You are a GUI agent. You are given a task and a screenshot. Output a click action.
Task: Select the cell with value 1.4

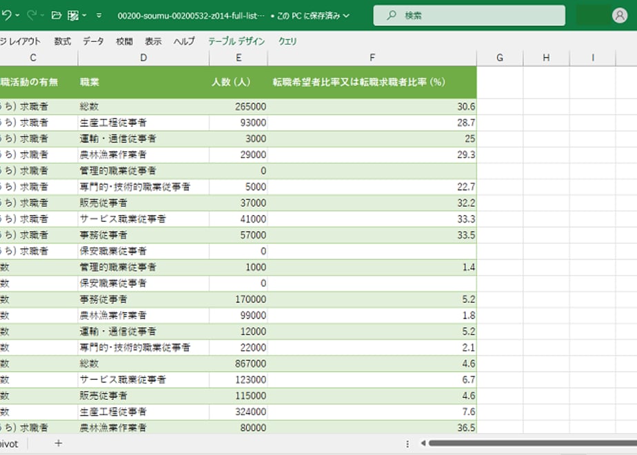[x=372, y=267]
